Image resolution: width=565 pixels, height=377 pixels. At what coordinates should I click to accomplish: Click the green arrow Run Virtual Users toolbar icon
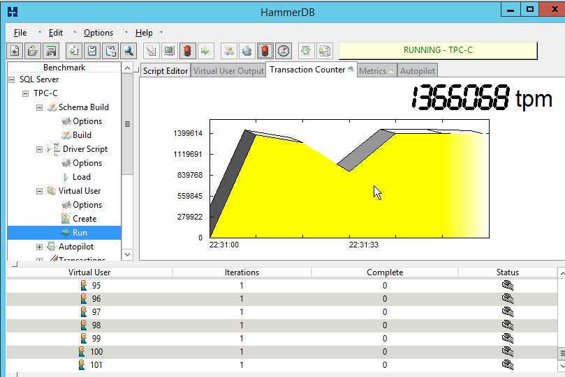[205, 51]
